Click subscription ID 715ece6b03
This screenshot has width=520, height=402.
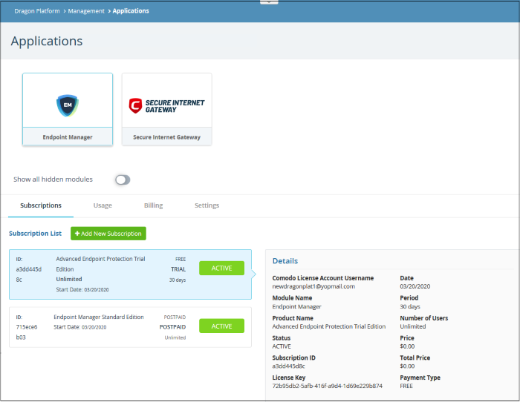point(26,332)
